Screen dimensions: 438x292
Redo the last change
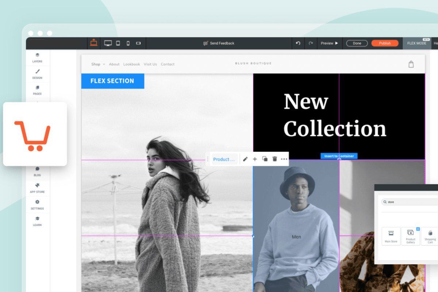(311, 43)
